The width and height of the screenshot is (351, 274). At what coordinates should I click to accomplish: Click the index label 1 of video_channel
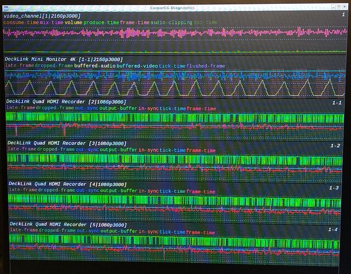[343, 15]
